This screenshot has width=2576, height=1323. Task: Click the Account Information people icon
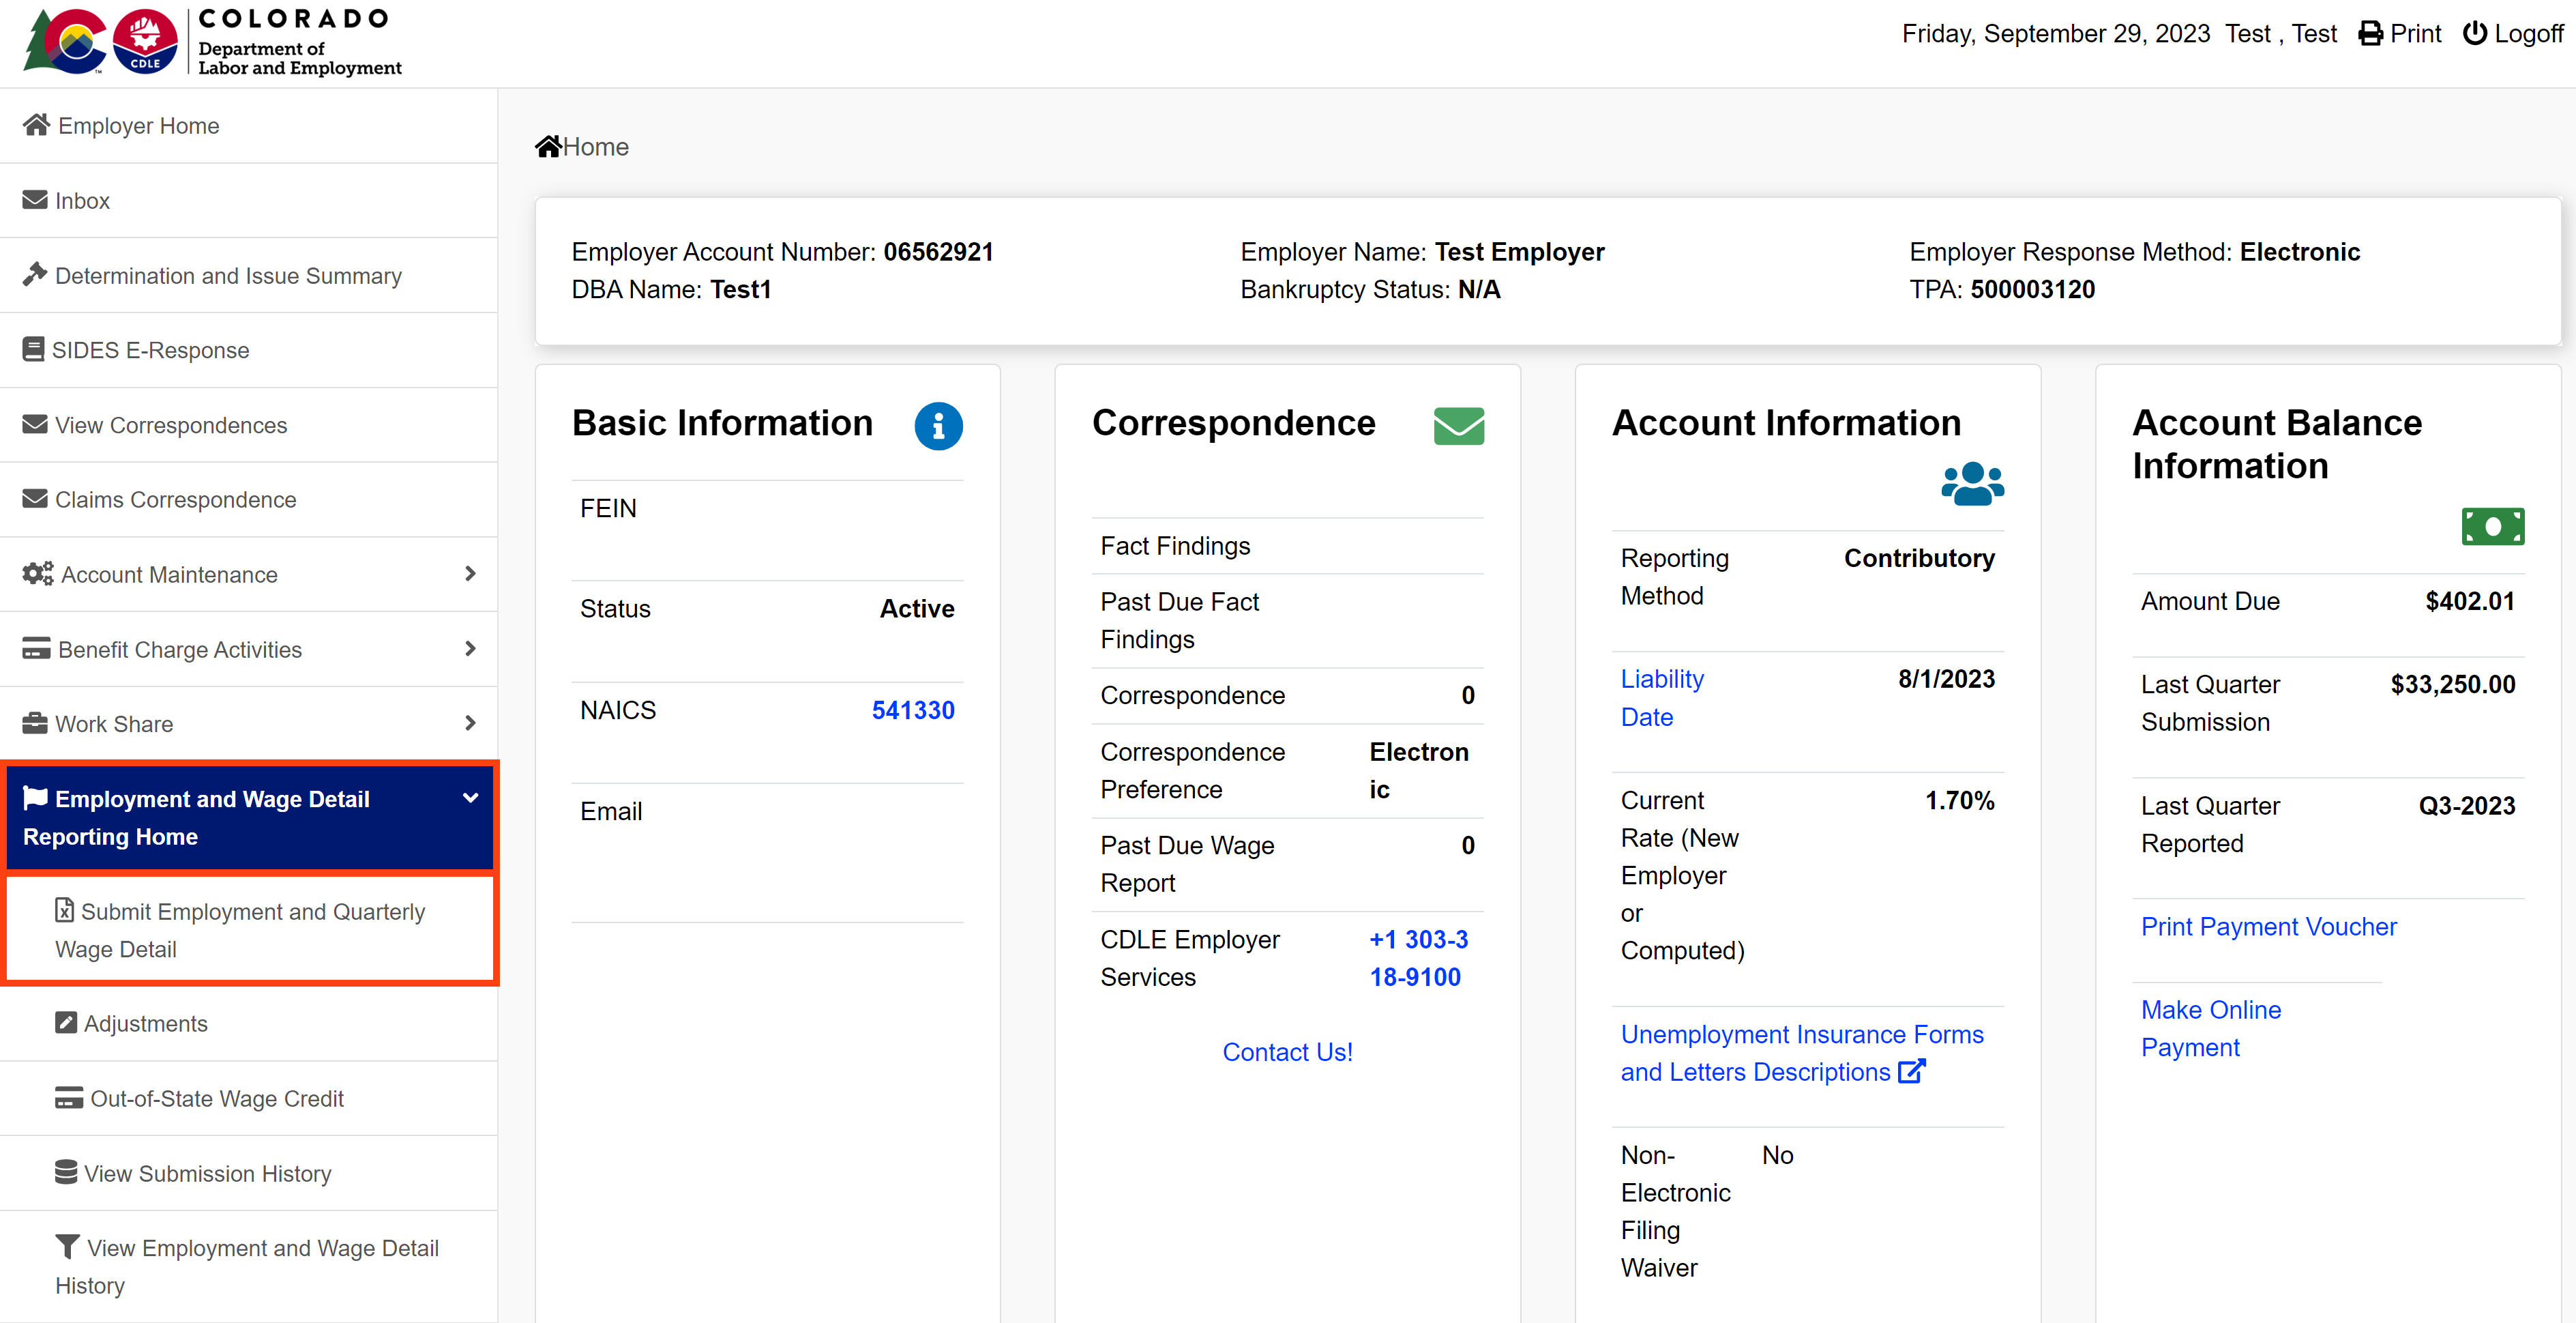pos(1973,484)
